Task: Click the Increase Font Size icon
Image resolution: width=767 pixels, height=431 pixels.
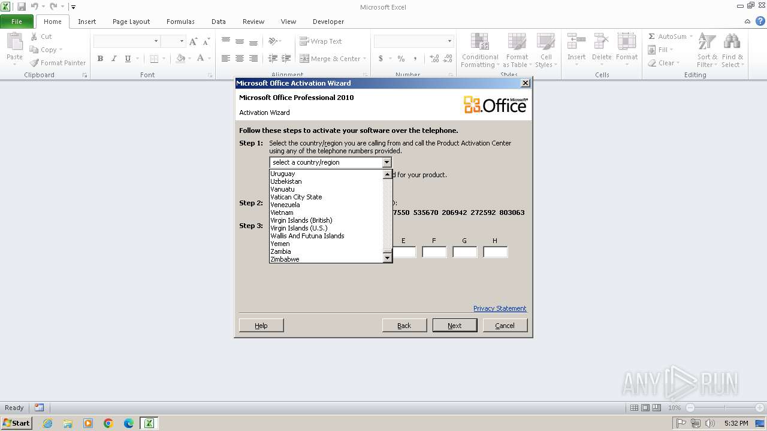Action: (x=193, y=41)
